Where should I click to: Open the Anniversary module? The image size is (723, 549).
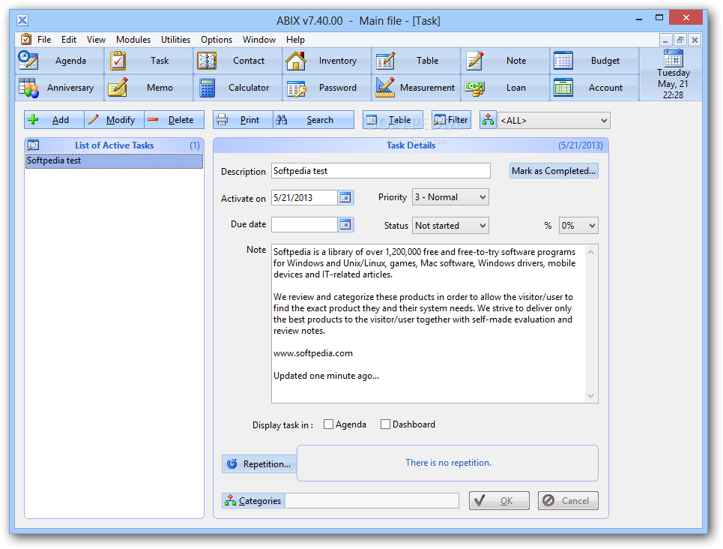click(59, 87)
